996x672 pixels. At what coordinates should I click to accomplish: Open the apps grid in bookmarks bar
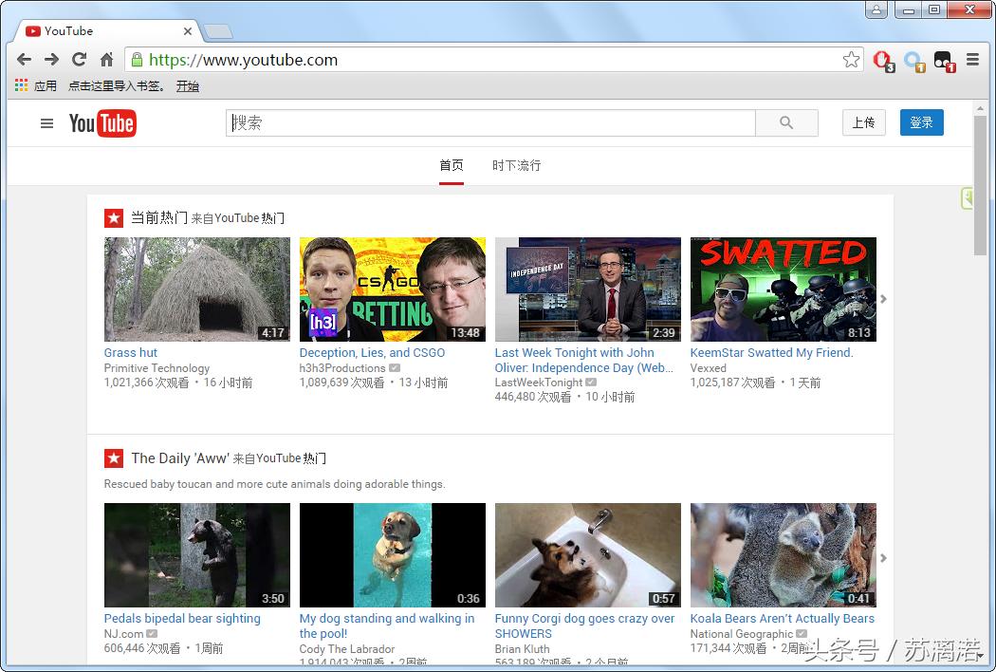pos(22,85)
